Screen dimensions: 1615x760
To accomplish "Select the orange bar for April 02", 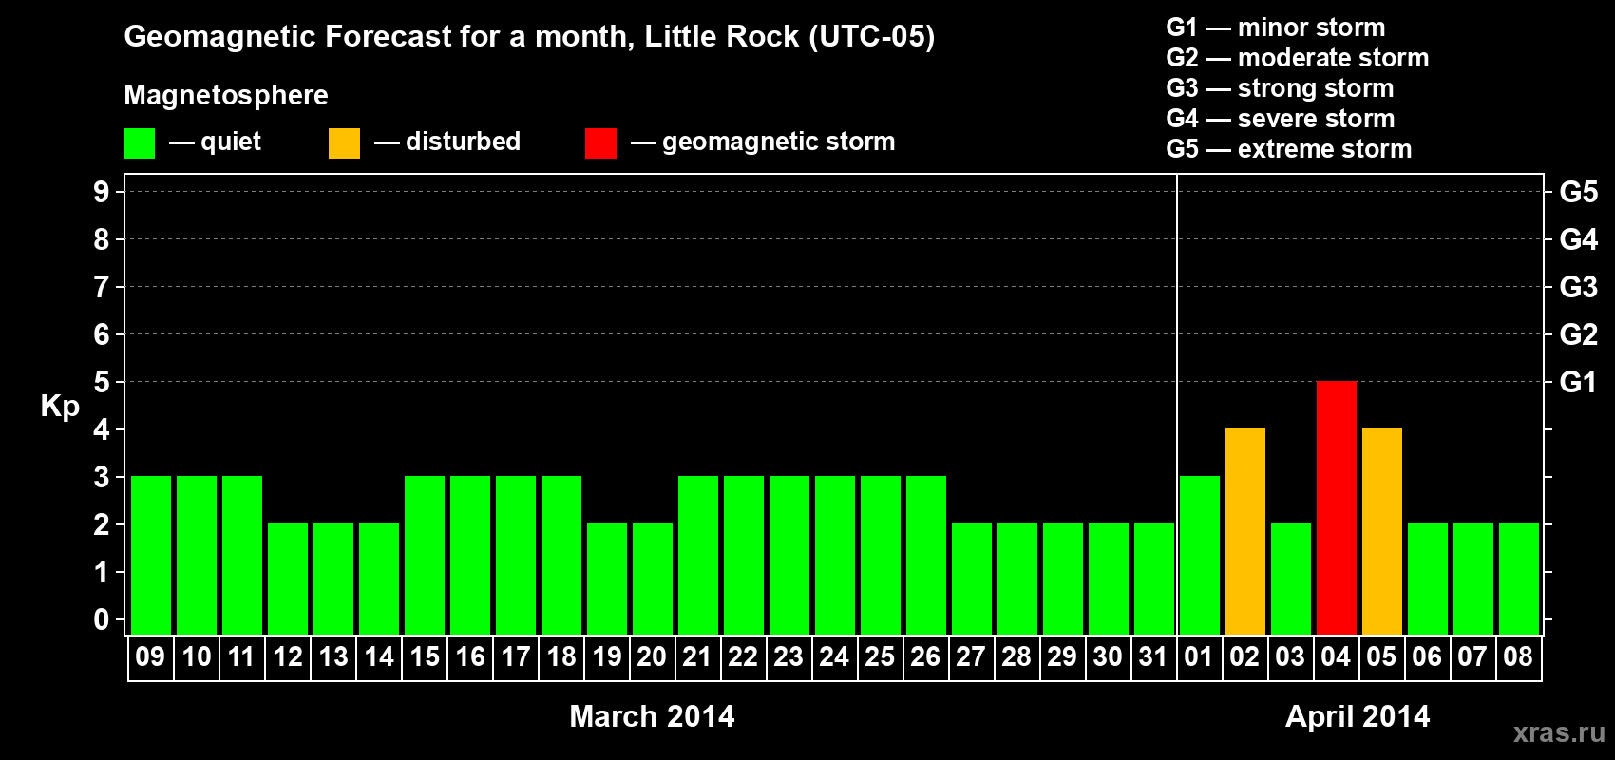I will 1244,531.
